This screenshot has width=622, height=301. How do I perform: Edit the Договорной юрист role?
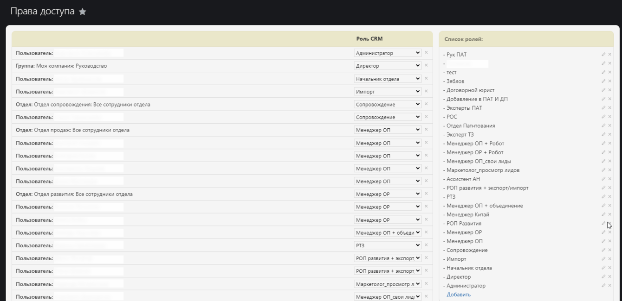click(603, 90)
